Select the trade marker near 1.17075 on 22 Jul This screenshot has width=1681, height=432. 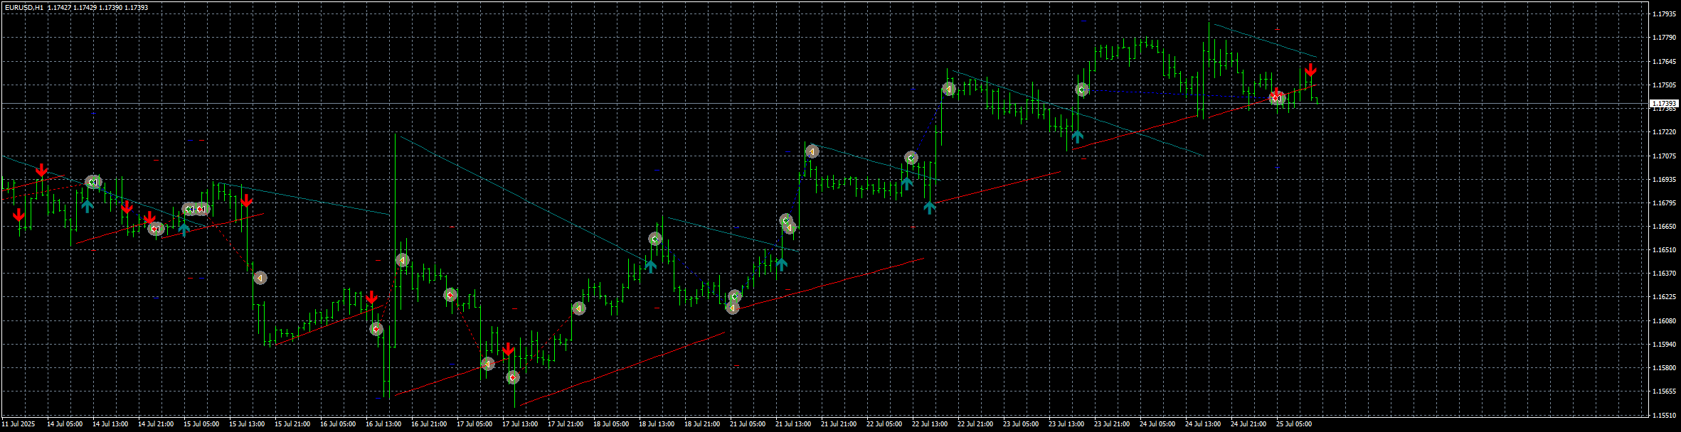point(911,158)
